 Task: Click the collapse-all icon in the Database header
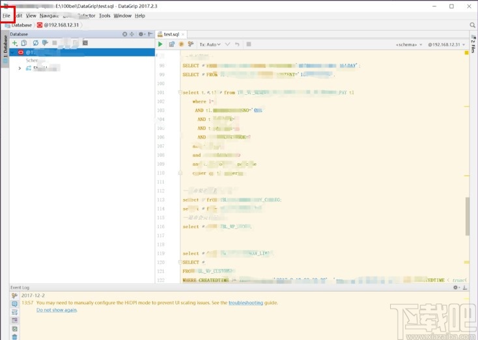click(132, 34)
